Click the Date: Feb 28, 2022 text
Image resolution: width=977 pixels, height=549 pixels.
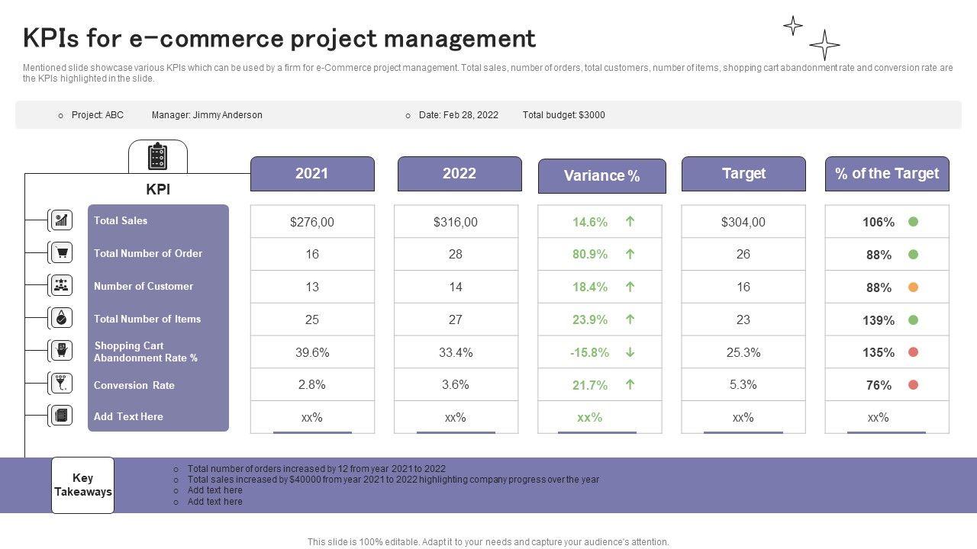point(459,115)
